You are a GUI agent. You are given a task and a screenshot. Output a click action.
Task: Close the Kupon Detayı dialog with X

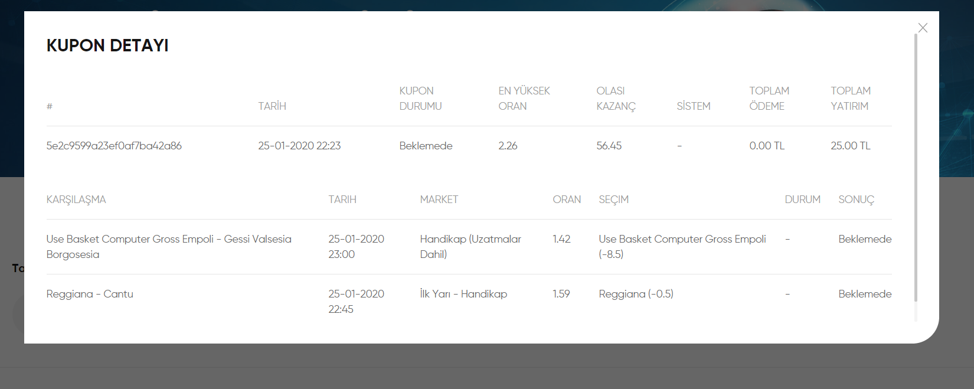[x=923, y=28]
